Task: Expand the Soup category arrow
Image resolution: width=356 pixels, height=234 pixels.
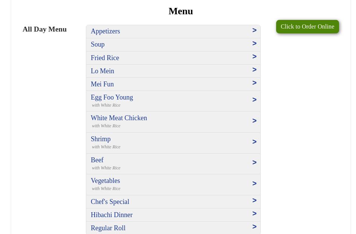Action: click(254, 43)
